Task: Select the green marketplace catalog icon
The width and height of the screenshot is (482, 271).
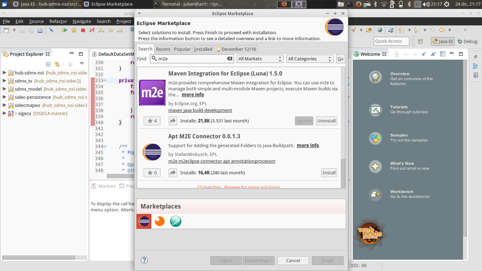Action: (176, 221)
